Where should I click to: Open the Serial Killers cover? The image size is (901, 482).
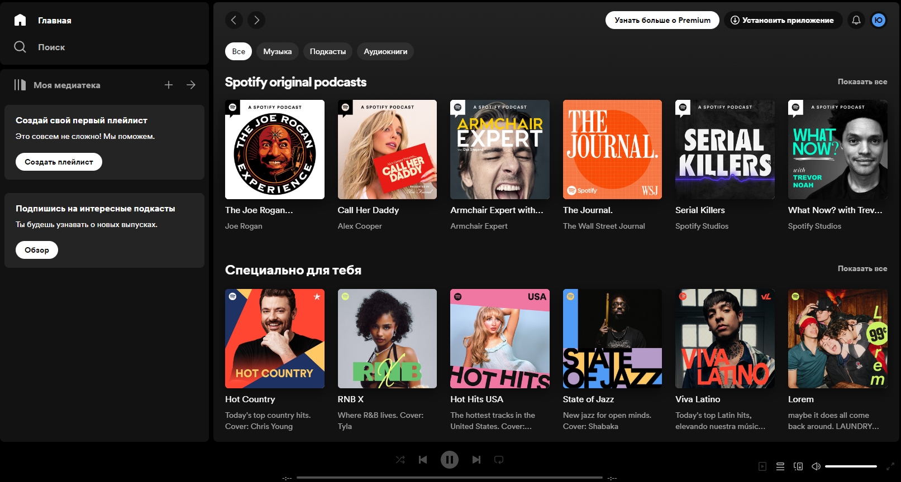725,150
